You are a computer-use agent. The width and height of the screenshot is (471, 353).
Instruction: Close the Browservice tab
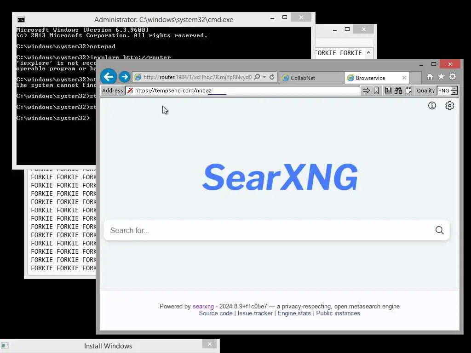tap(404, 78)
